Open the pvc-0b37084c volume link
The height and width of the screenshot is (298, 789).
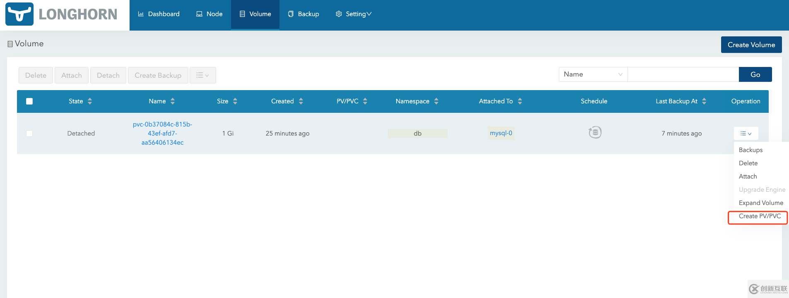pos(162,134)
